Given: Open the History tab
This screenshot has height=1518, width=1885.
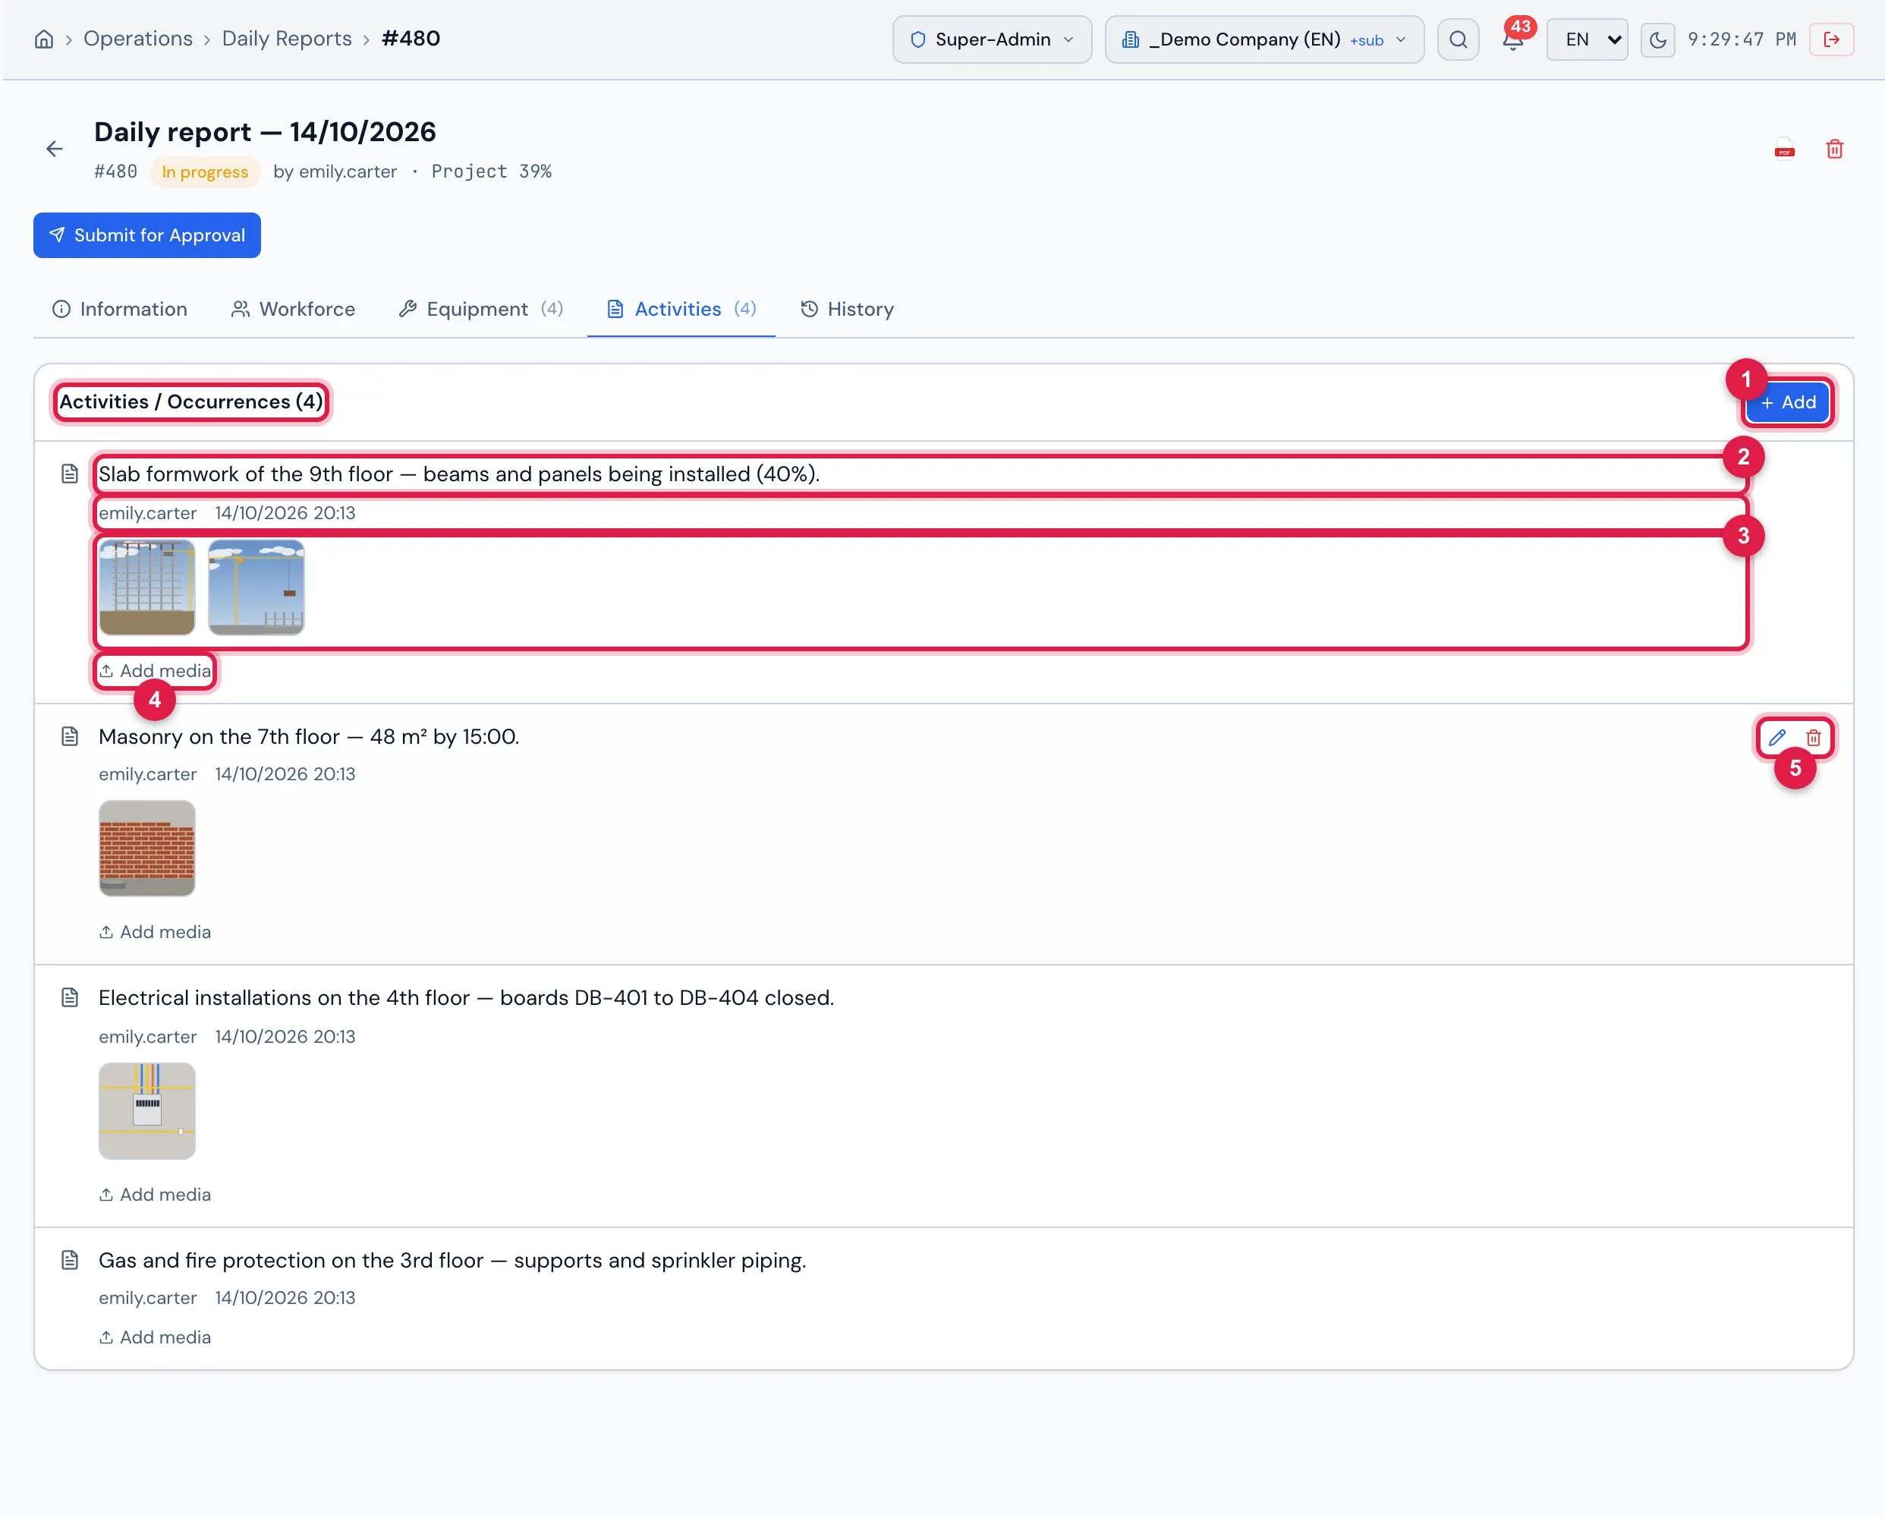Looking at the screenshot, I should (x=847, y=310).
